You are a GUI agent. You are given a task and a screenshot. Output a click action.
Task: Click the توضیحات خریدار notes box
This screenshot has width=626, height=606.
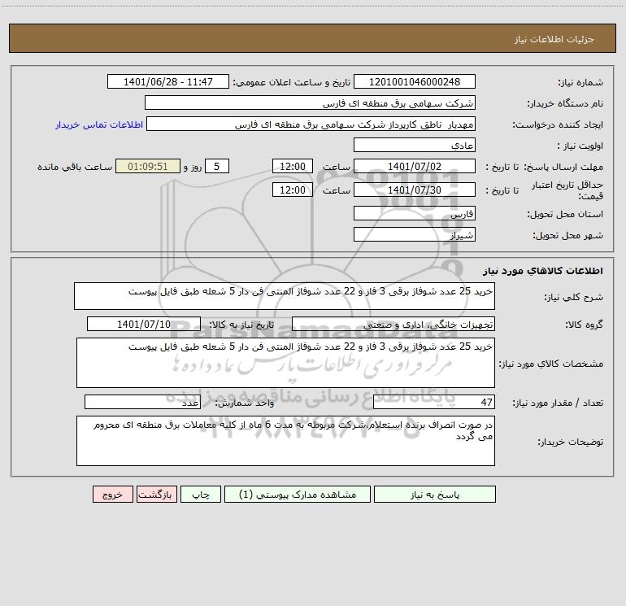[x=285, y=441]
